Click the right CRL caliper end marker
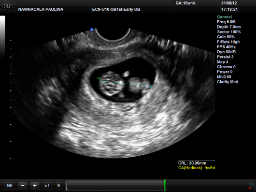 tap(152, 87)
